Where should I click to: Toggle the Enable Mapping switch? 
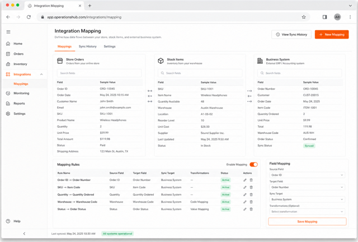point(253,165)
